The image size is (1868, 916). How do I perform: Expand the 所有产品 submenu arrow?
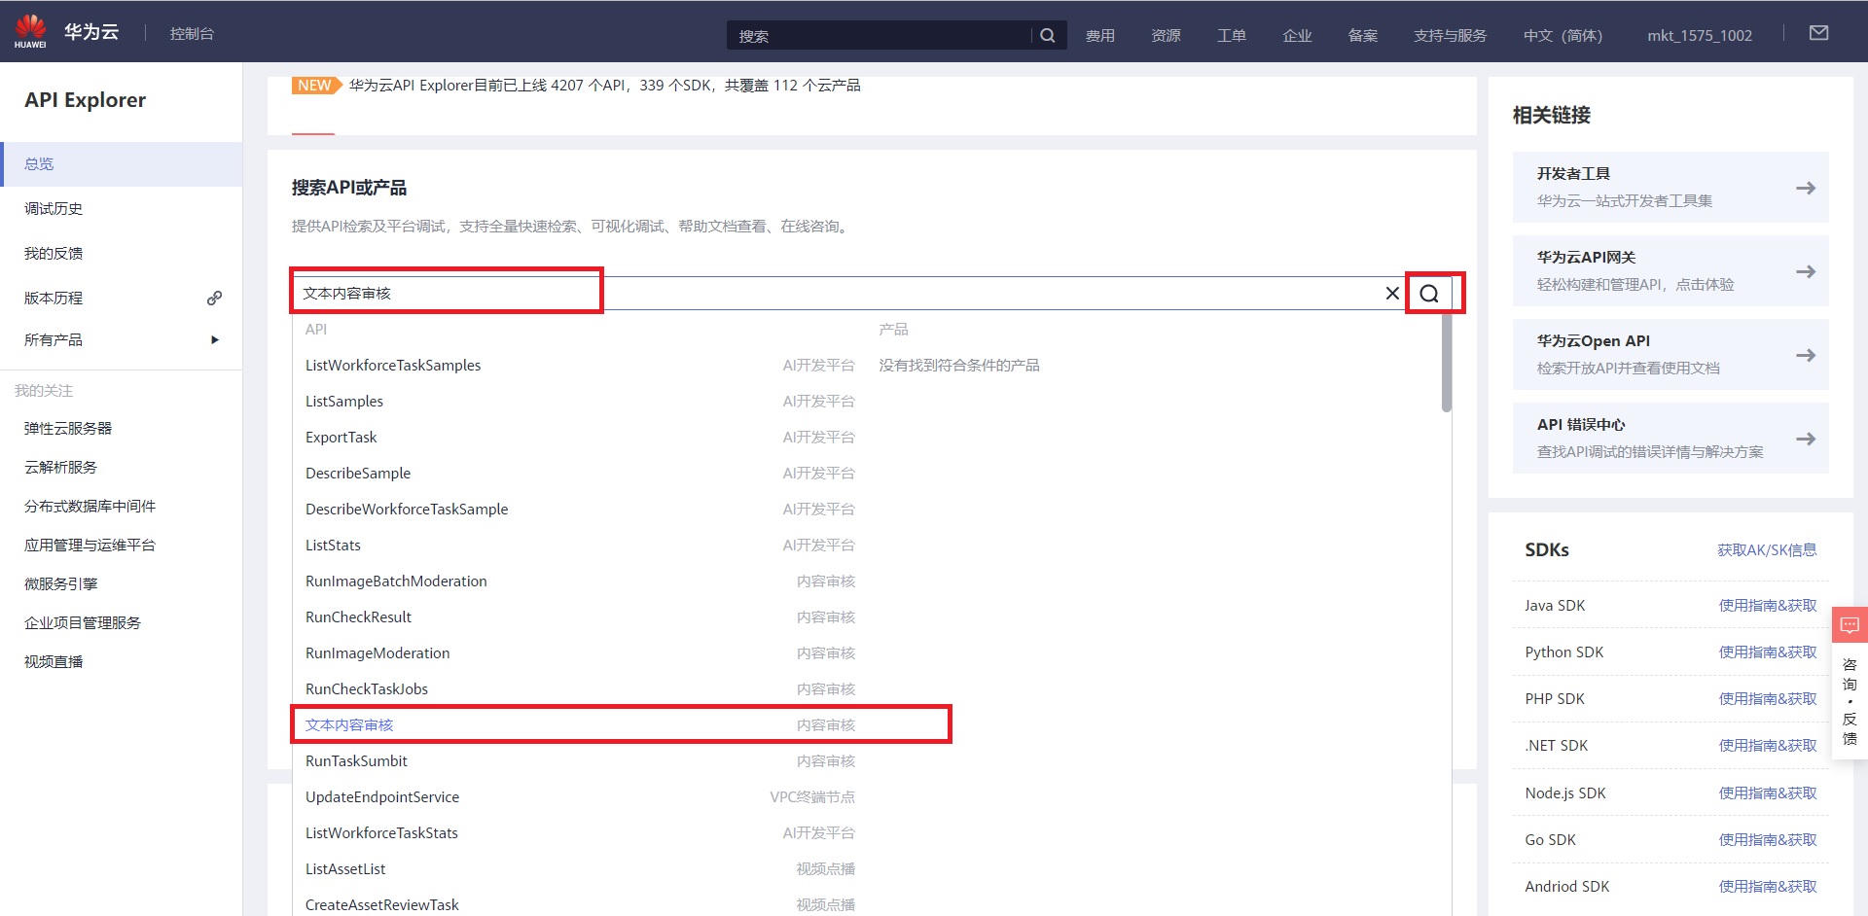point(215,339)
